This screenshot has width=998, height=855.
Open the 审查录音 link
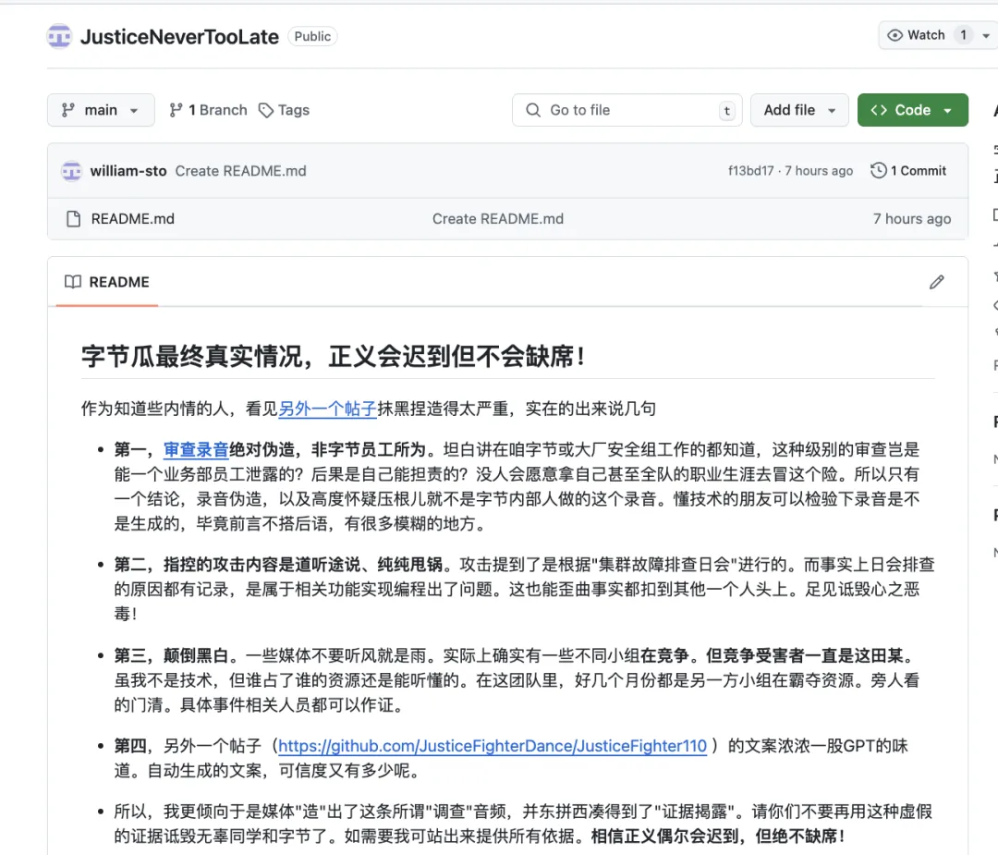[x=196, y=449]
